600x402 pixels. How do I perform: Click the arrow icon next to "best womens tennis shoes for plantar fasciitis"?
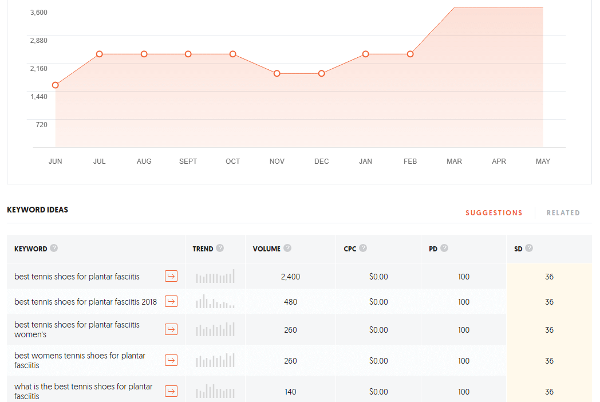click(x=171, y=360)
